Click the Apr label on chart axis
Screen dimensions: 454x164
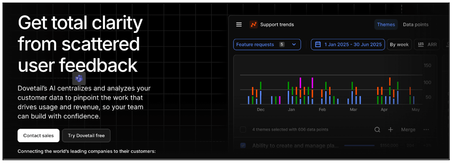384,110
